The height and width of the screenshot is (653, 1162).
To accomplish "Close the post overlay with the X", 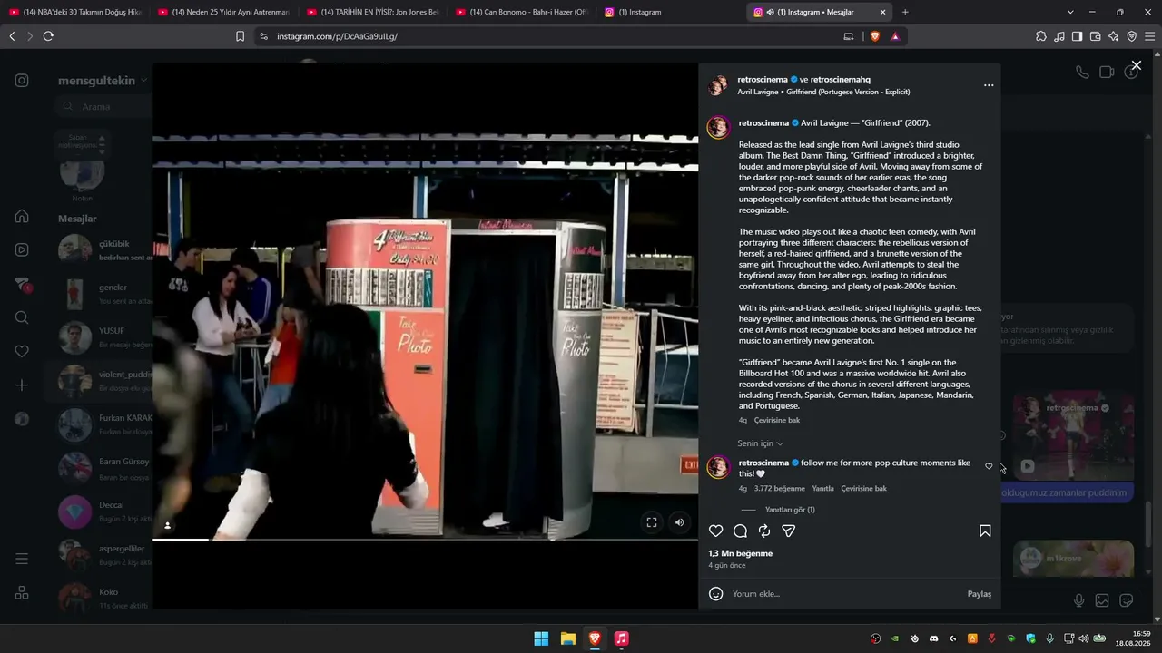I will pos(1136,65).
